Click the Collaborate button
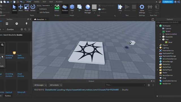This screenshot has height=102, width=181. pyautogui.click(x=168, y=2)
